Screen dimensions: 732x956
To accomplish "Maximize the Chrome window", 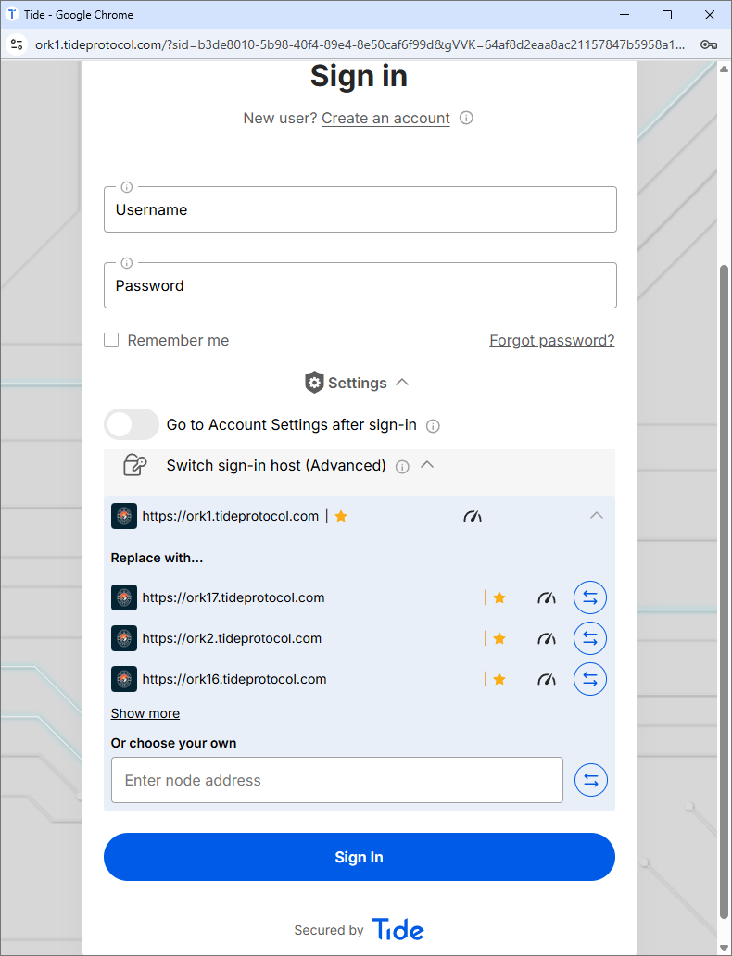I will [667, 15].
